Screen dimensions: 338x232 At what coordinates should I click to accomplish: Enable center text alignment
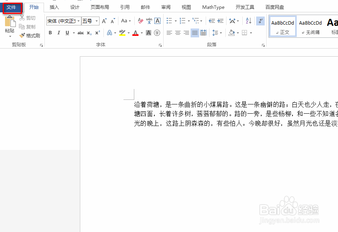click(177, 33)
